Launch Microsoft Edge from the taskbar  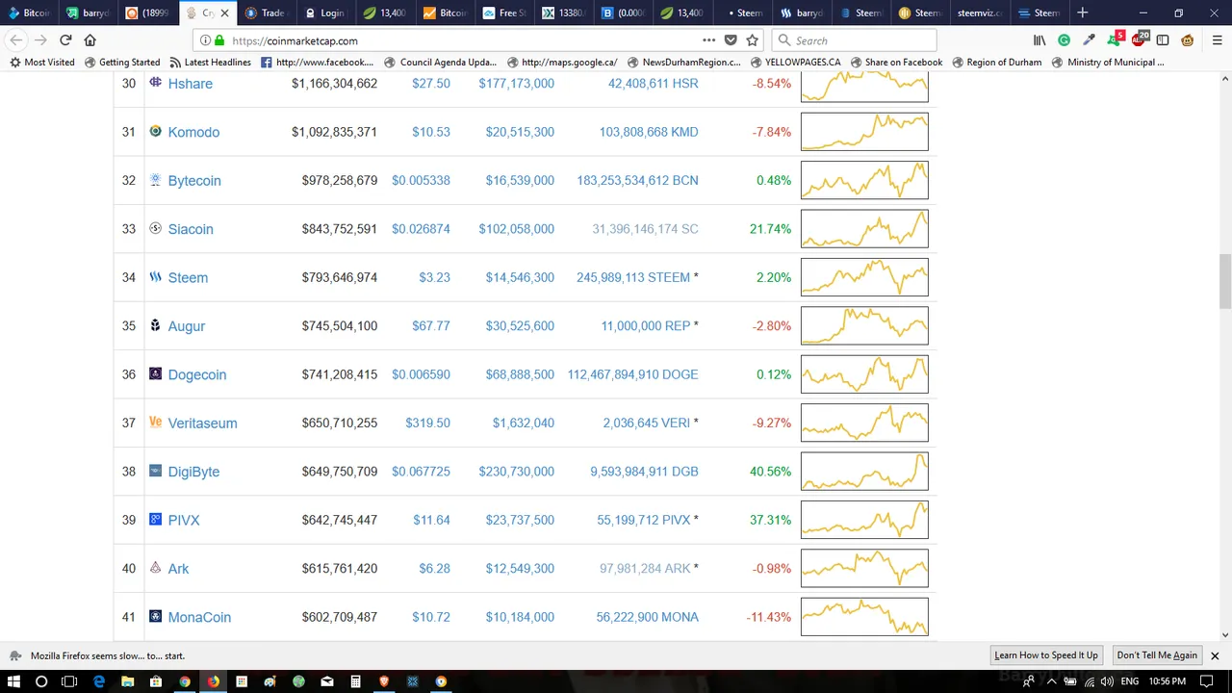pos(98,681)
